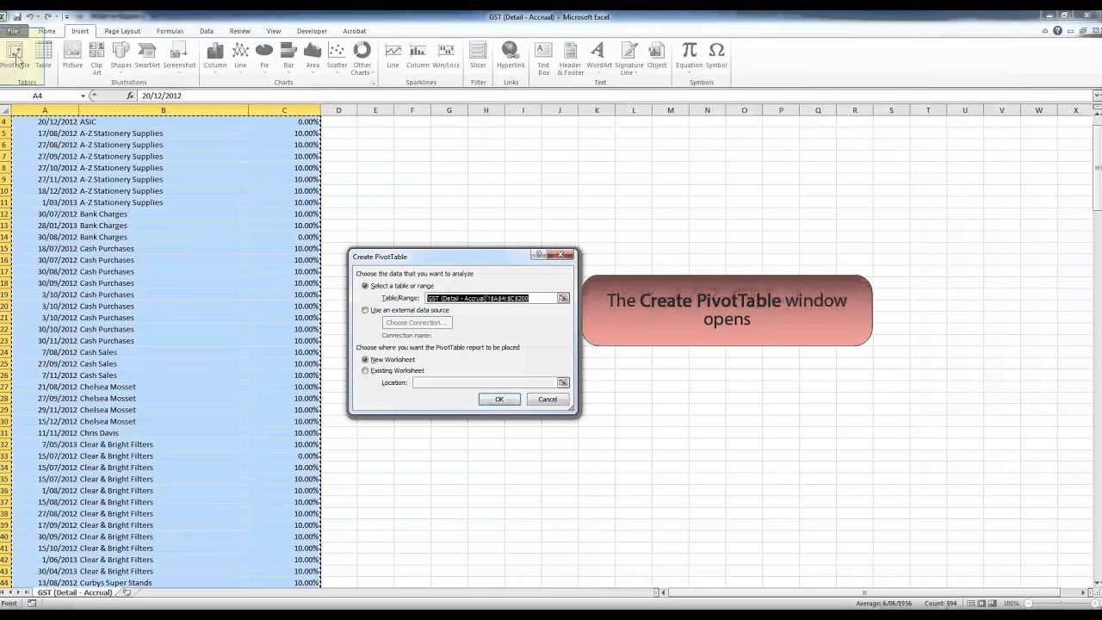Image resolution: width=1102 pixels, height=620 pixels.
Task: Open the Bar chart dropdown
Action: 288,56
